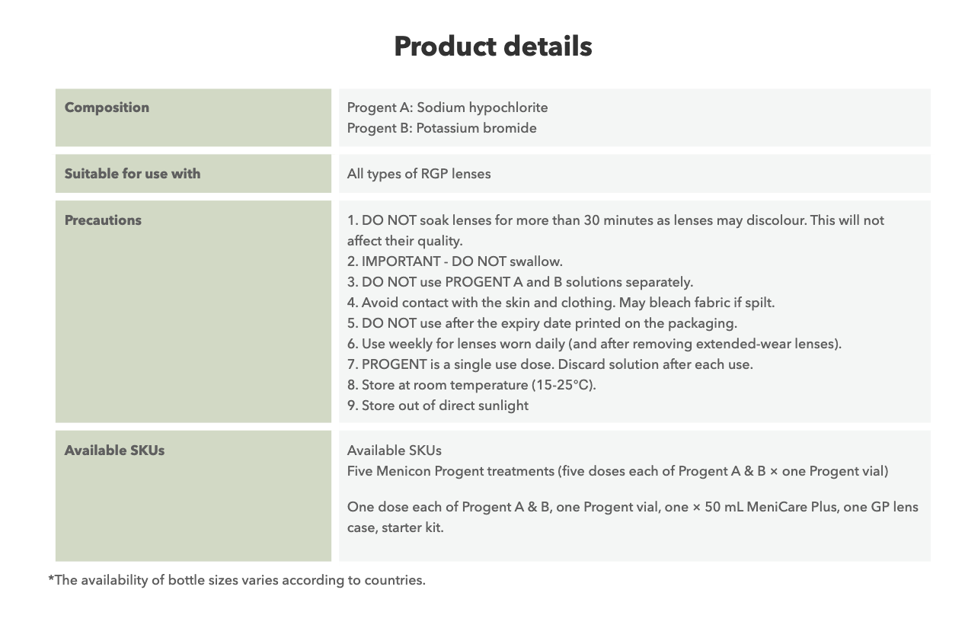Image resolution: width=965 pixels, height=622 pixels.
Task: Click the Product details heading
Action: (493, 46)
